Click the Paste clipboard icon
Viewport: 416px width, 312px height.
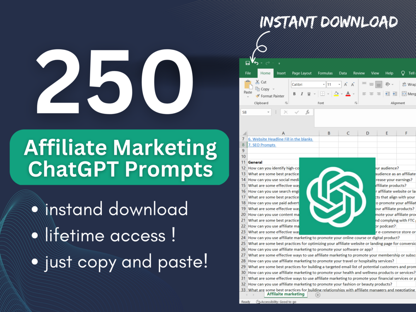[x=248, y=85]
